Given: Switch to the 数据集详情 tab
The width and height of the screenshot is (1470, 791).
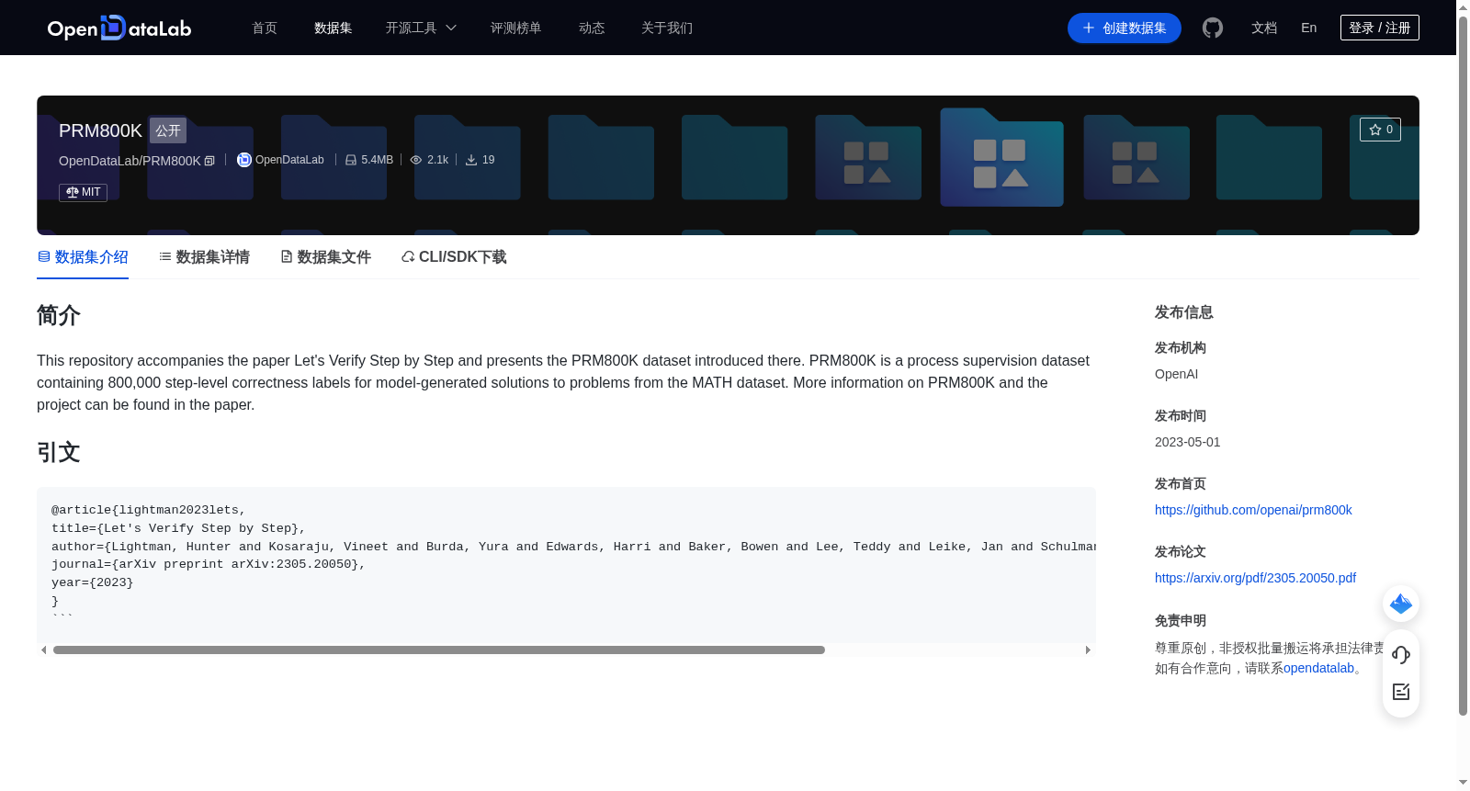Looking at the screenshot, I should click(x=204, y=257).
